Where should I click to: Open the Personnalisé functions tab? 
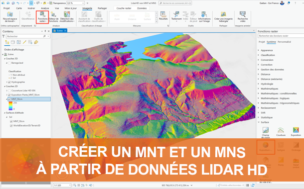284,42
